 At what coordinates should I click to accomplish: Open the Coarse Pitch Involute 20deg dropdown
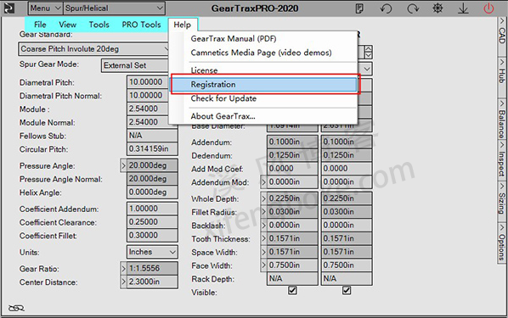tap(93, 49)
